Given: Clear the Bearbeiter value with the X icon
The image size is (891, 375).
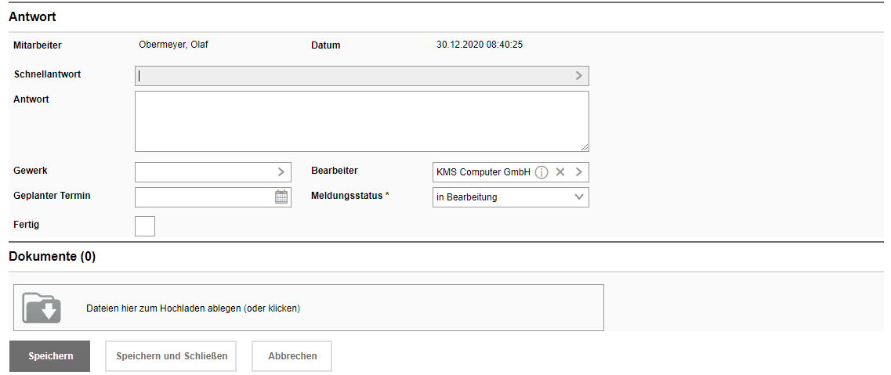Looking at the screenshot, I should pos(560,172).
